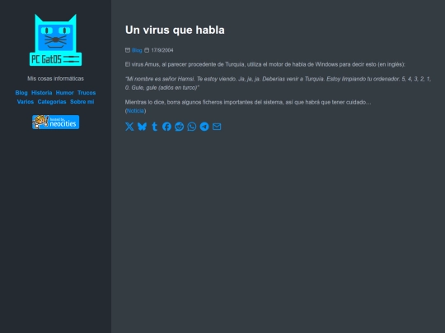Share the post on Bluesky
This screenshot has height=333, width=445.
[x=142, y=127]
